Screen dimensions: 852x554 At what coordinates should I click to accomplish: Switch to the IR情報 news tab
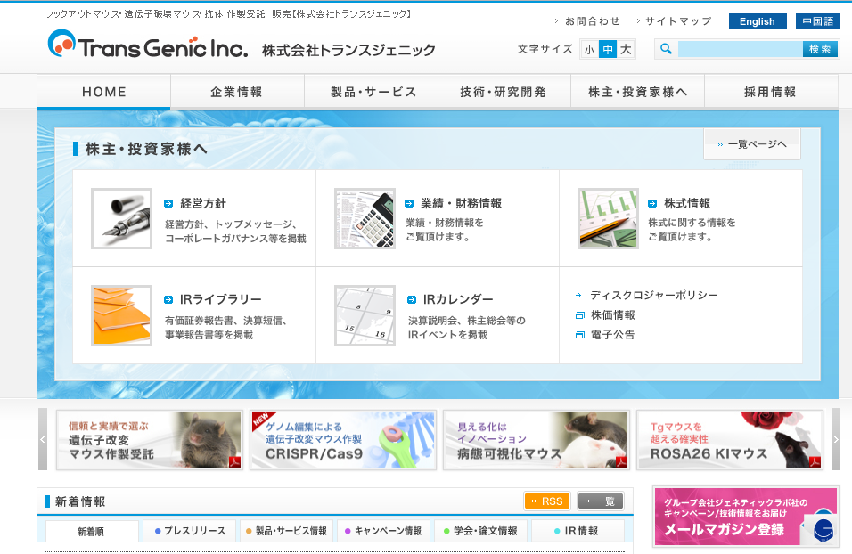(x=578, y=531)
